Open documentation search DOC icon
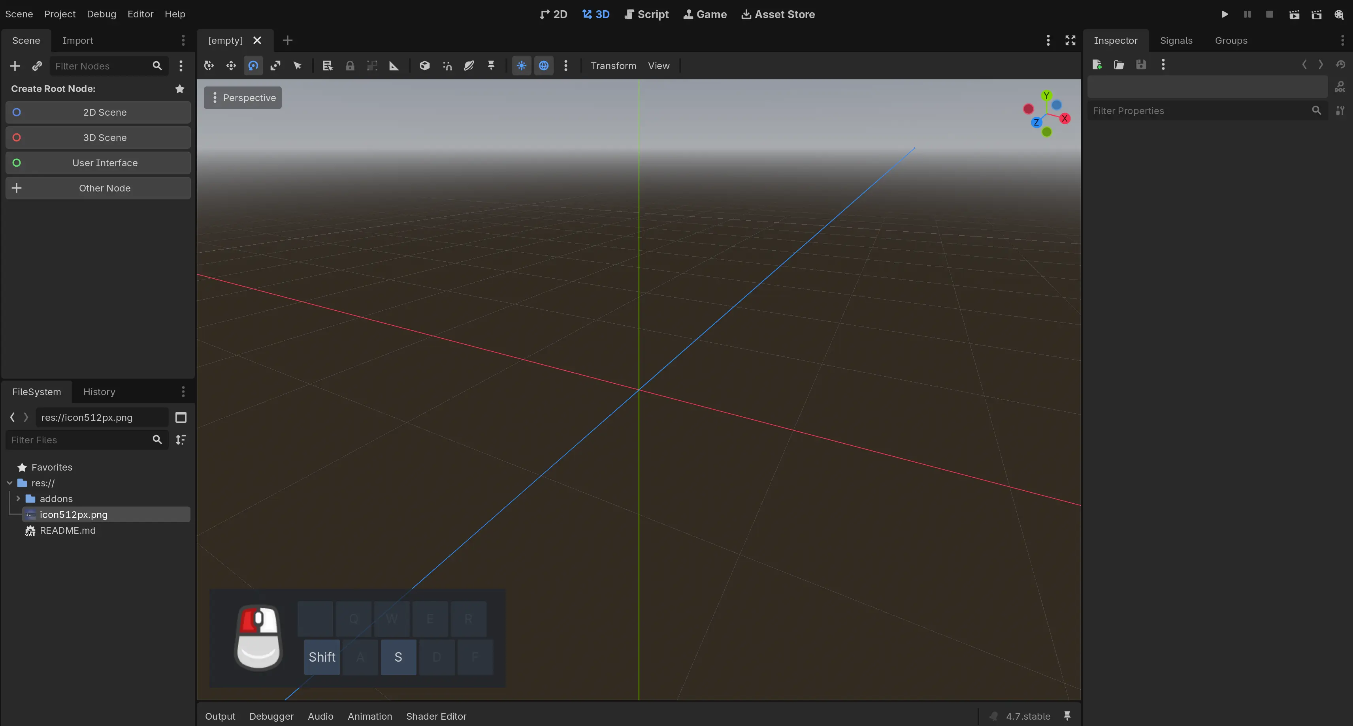1353x726 pixels. click(x=1340, y=87)
